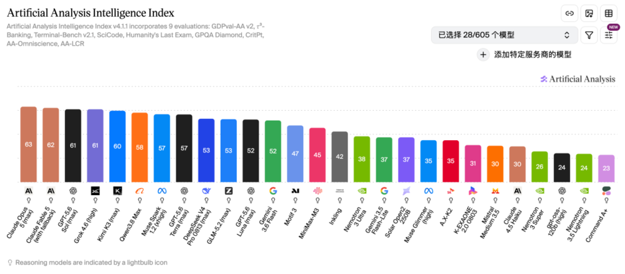Click the Meta logo under Muse Spark 1.2
This screenshot has width=625, height=274.
coord(162,191)
